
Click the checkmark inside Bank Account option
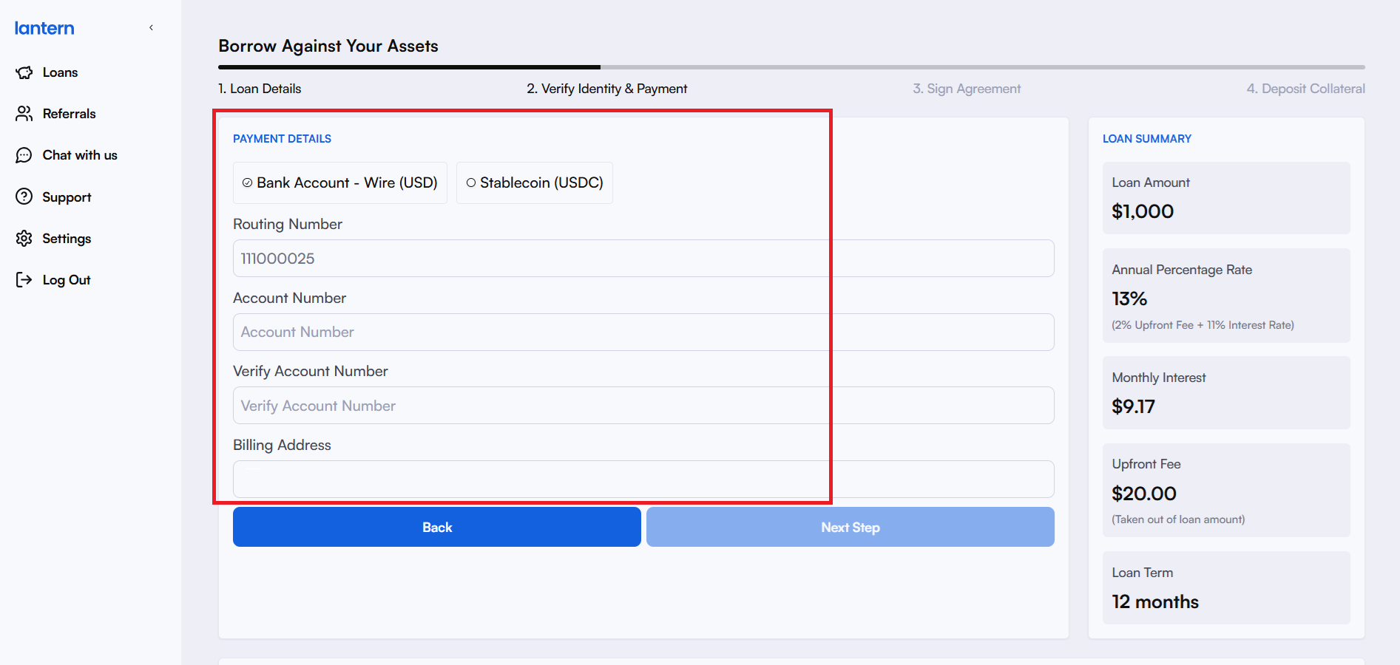(248, 183)
